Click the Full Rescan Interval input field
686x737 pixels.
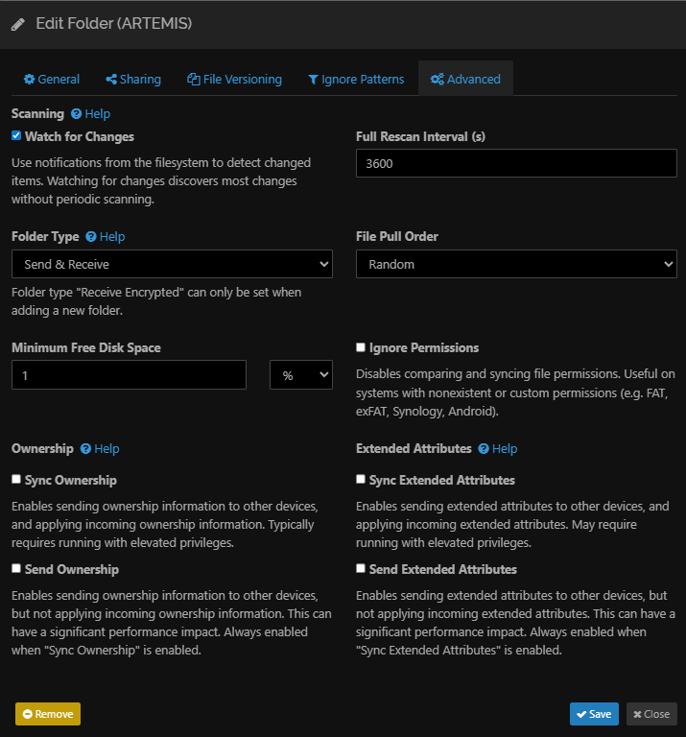point(516,164)
